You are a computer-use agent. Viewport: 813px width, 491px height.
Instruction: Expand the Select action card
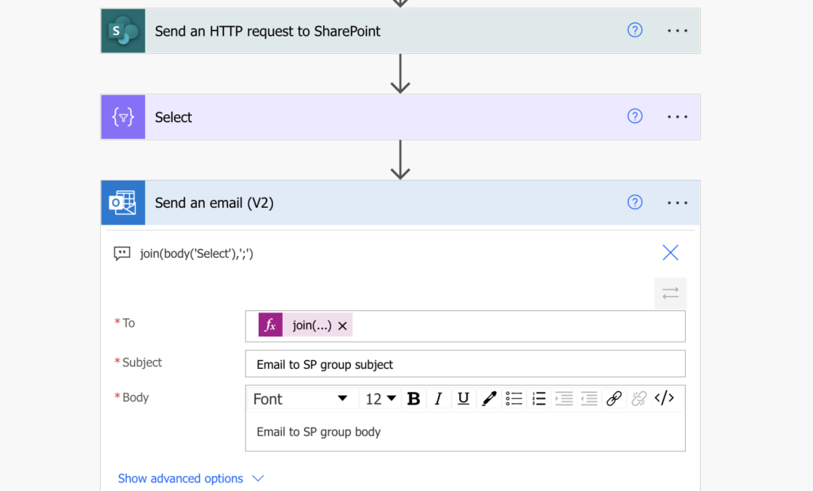[400, 117]
